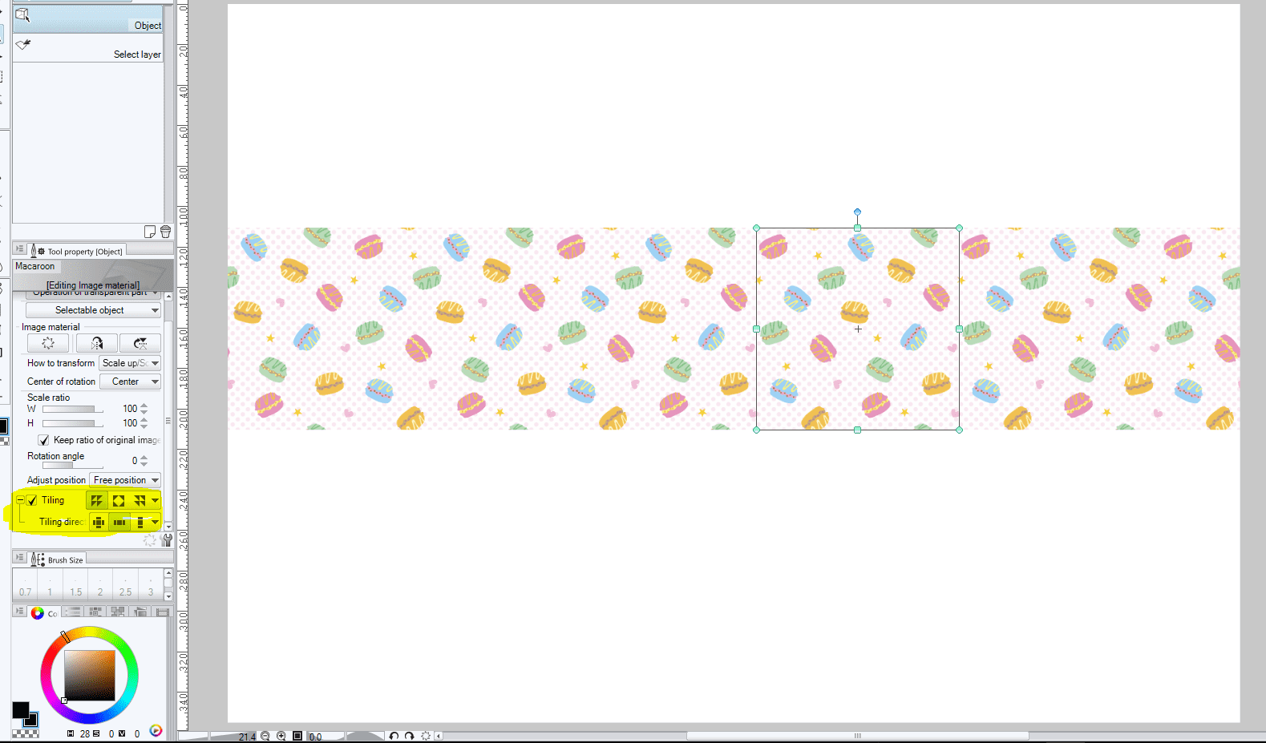This screenshot has height=743, width=1266.
Task: Select the transparent color swatch
Action: click(26, 732)
